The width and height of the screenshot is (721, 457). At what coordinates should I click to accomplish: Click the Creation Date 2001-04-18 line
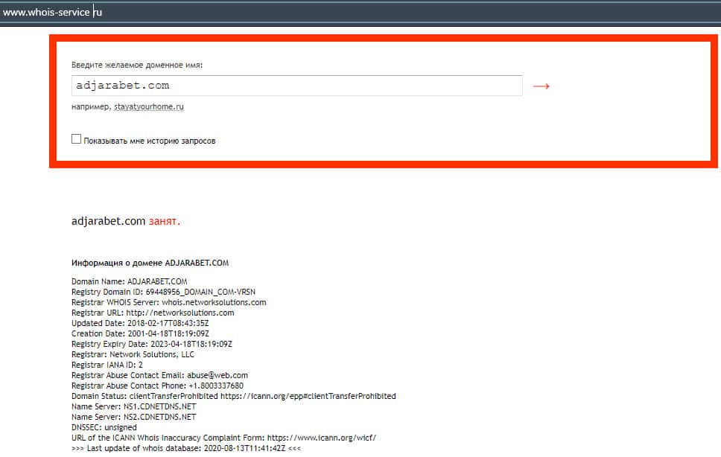[140, 333]
